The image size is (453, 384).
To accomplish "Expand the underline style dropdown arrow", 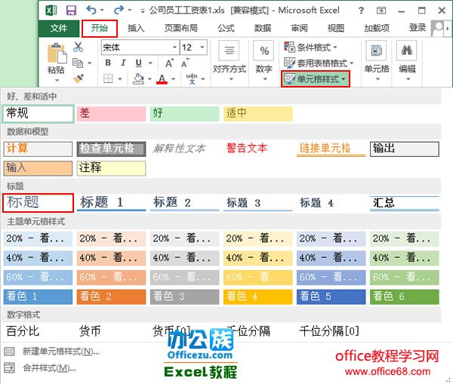I will [150, 63].
